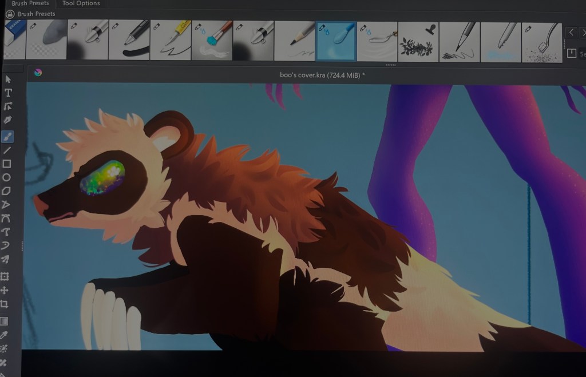The image size is (586, 377).
Task: Select the Gradient tool
Action: (4, 321)
